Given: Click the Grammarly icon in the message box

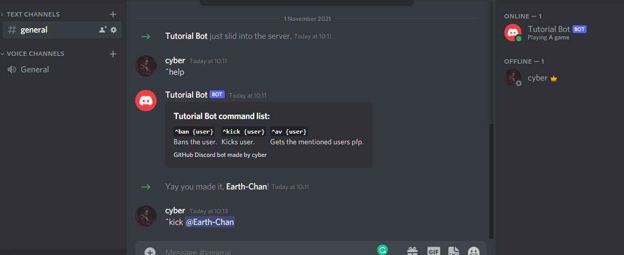Looking at the screenshot, I should click(x=383, y=250).
